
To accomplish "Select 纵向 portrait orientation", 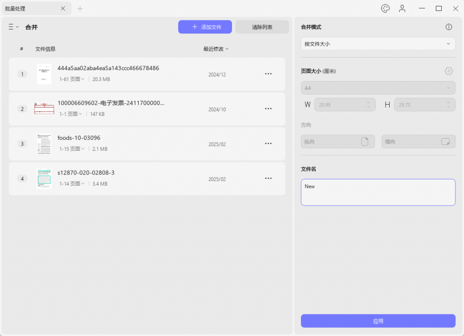I will (338, 142).
